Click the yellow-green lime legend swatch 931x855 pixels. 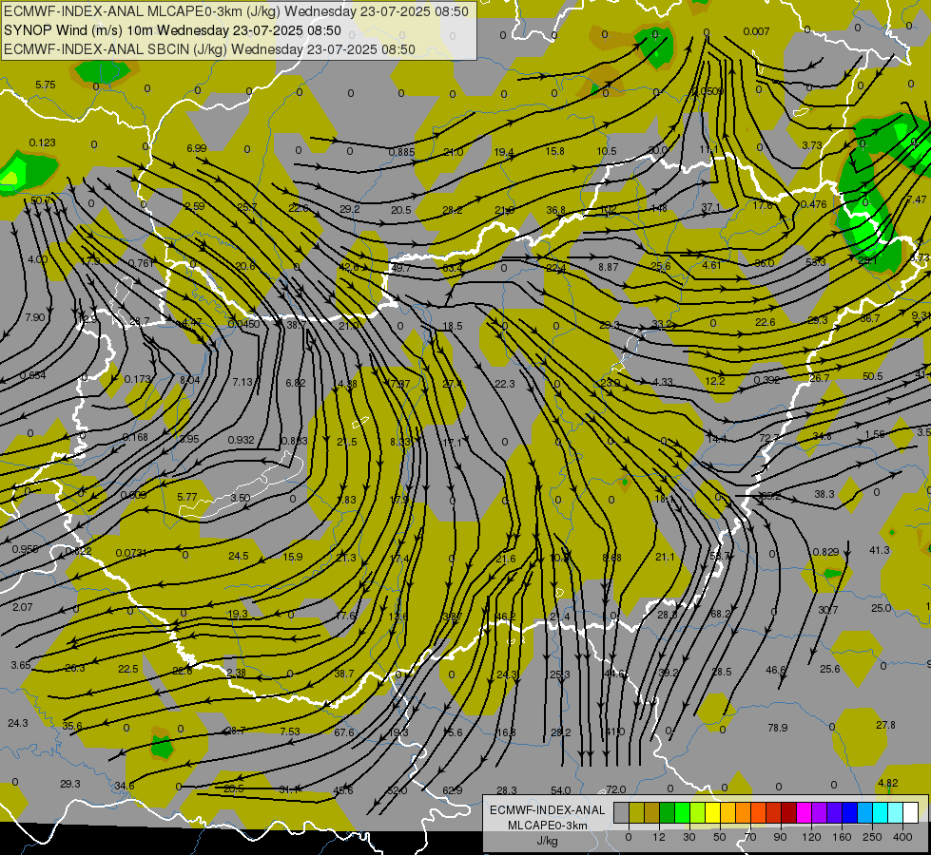[x=698, y=812]
